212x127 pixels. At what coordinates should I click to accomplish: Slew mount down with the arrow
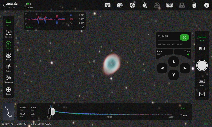[174, 75]
